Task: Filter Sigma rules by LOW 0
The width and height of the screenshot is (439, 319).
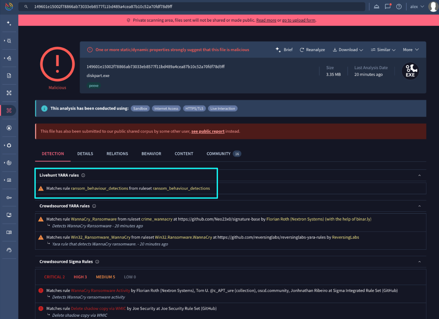Action: 130,277
